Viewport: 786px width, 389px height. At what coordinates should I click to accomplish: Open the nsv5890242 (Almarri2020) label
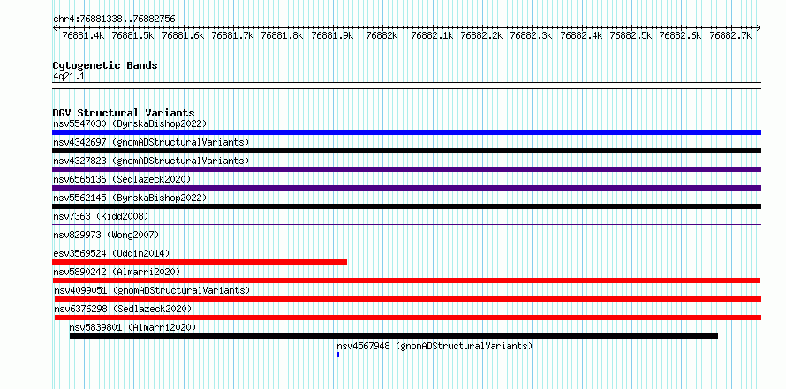coord(117,272)
